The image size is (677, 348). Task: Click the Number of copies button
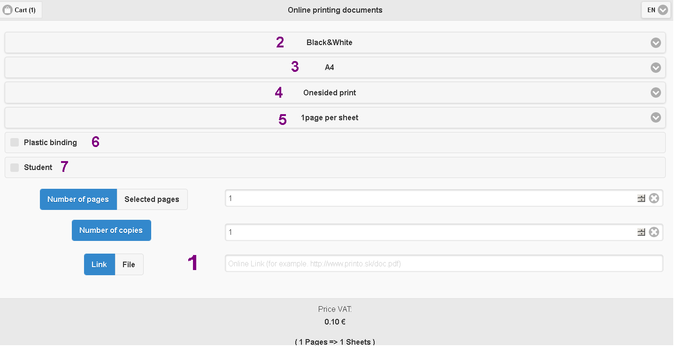(111, 231)
